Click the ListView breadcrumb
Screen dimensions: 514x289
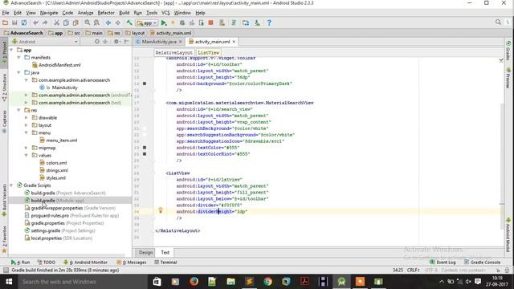208,52
